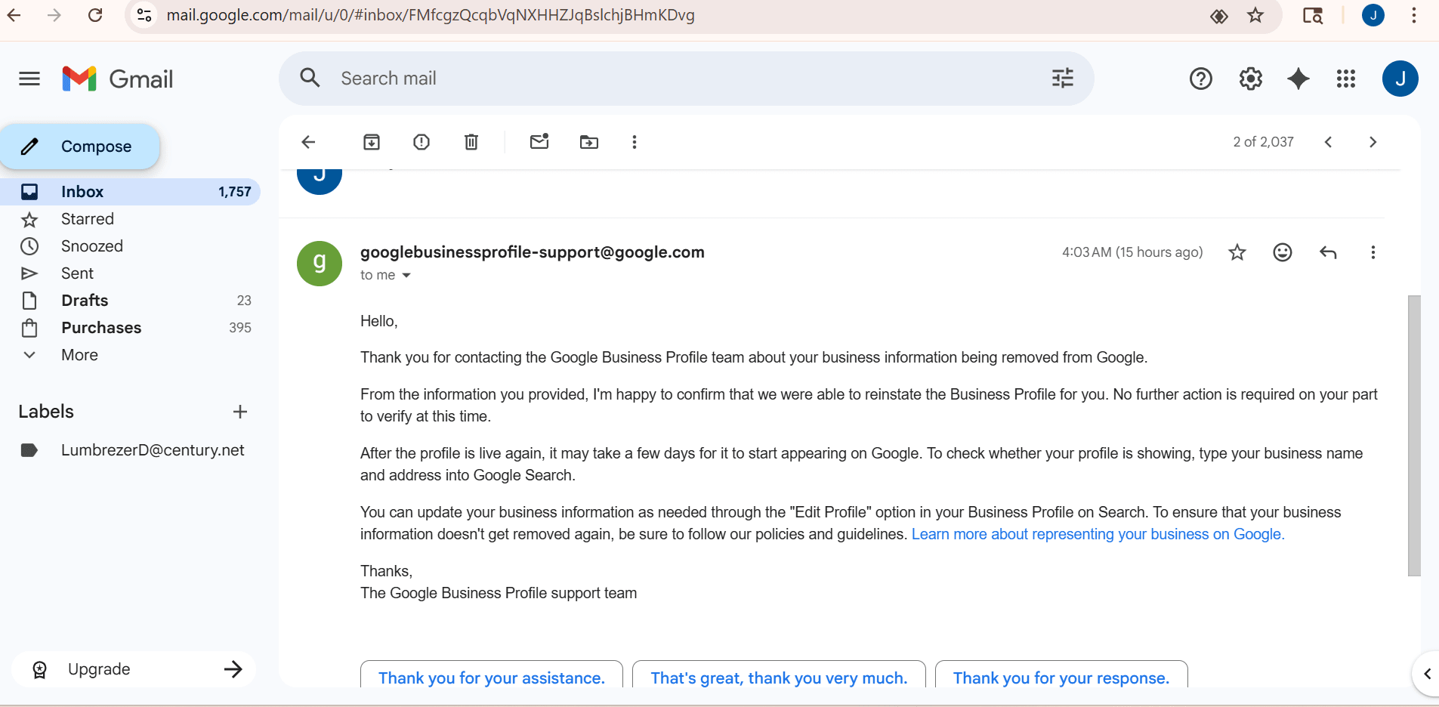Viewport: 1439px width, 707px height.
Task: Open site information icon in address bar
Action: click(144, 15)
